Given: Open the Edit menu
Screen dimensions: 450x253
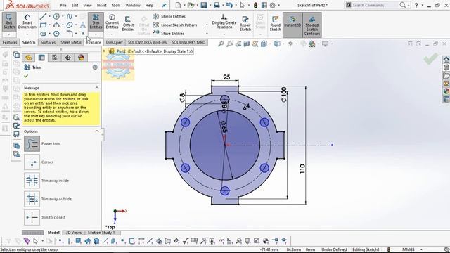Looking at the screenshot, I should [x=75, y=5].
